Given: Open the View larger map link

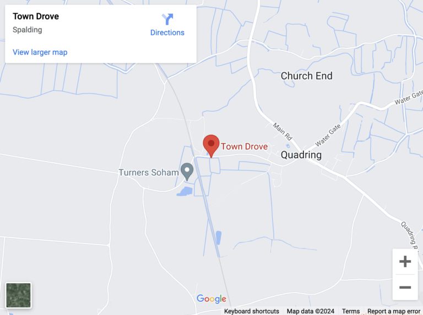Looking at the screenshot, I should coord(40,52).
